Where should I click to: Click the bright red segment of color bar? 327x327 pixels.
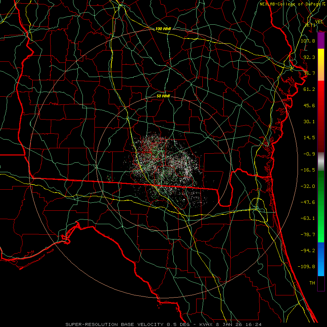click(x=321, y=92)
